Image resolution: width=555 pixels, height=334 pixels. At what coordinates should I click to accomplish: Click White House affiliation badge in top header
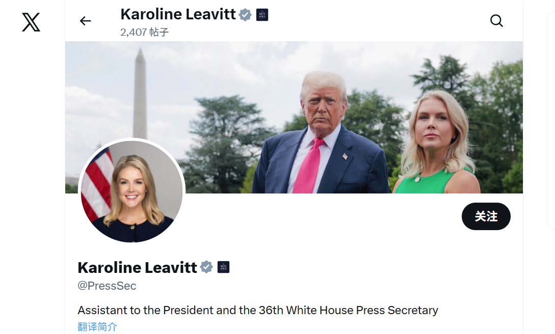click(262, 15)
